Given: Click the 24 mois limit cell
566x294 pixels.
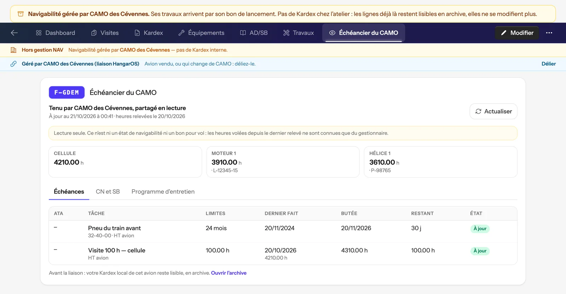Looking at the screenshot, I should tap(216, 228).
